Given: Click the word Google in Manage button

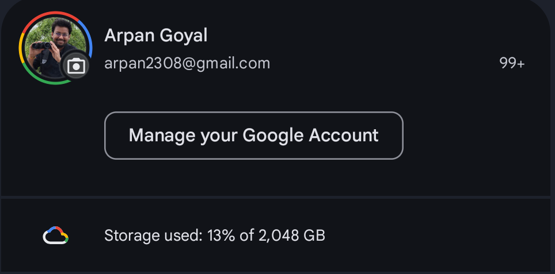Looking at the screenshot, I should click(273, 136).
